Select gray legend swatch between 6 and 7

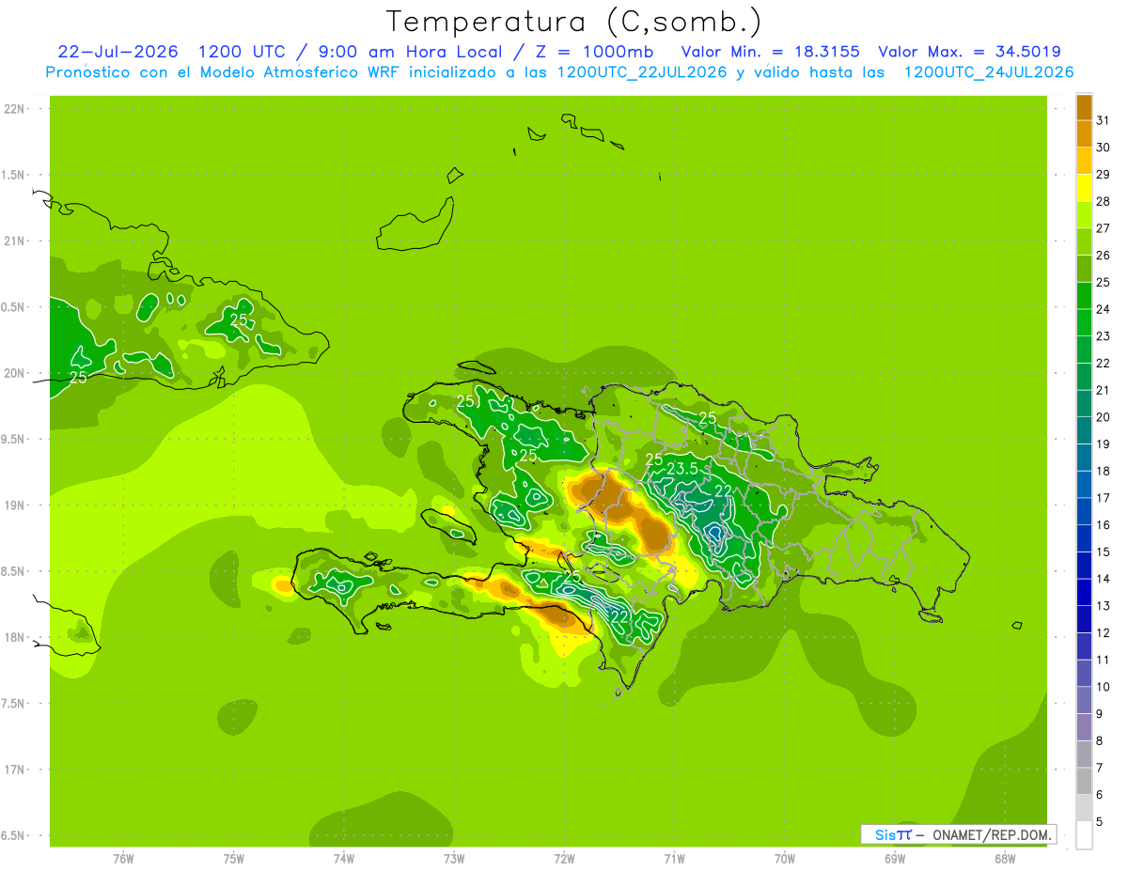pos(1084,781)
